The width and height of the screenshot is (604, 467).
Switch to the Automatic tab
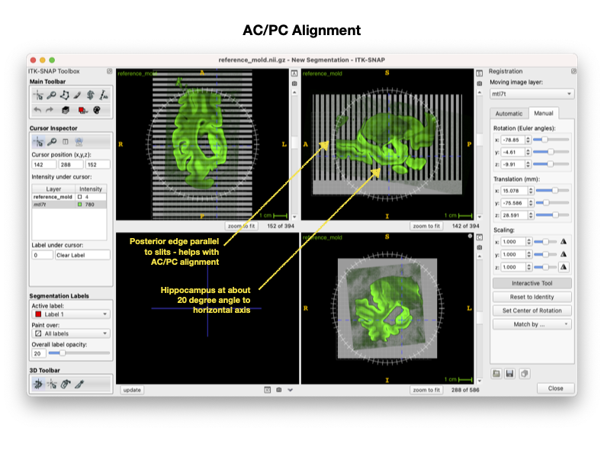[509, 113]
